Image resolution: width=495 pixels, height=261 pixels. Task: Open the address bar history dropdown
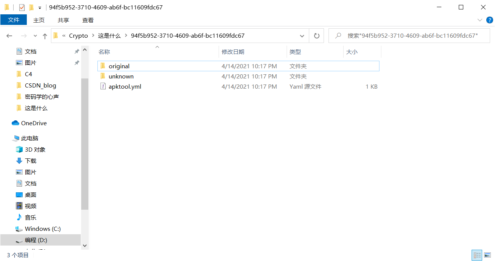click(x=302, y=36)
